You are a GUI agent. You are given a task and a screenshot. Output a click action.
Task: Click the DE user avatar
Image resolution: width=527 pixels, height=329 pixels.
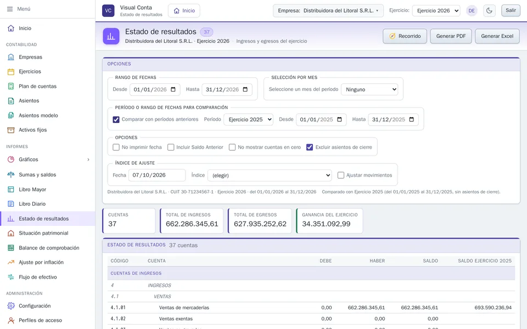point(472,10)
